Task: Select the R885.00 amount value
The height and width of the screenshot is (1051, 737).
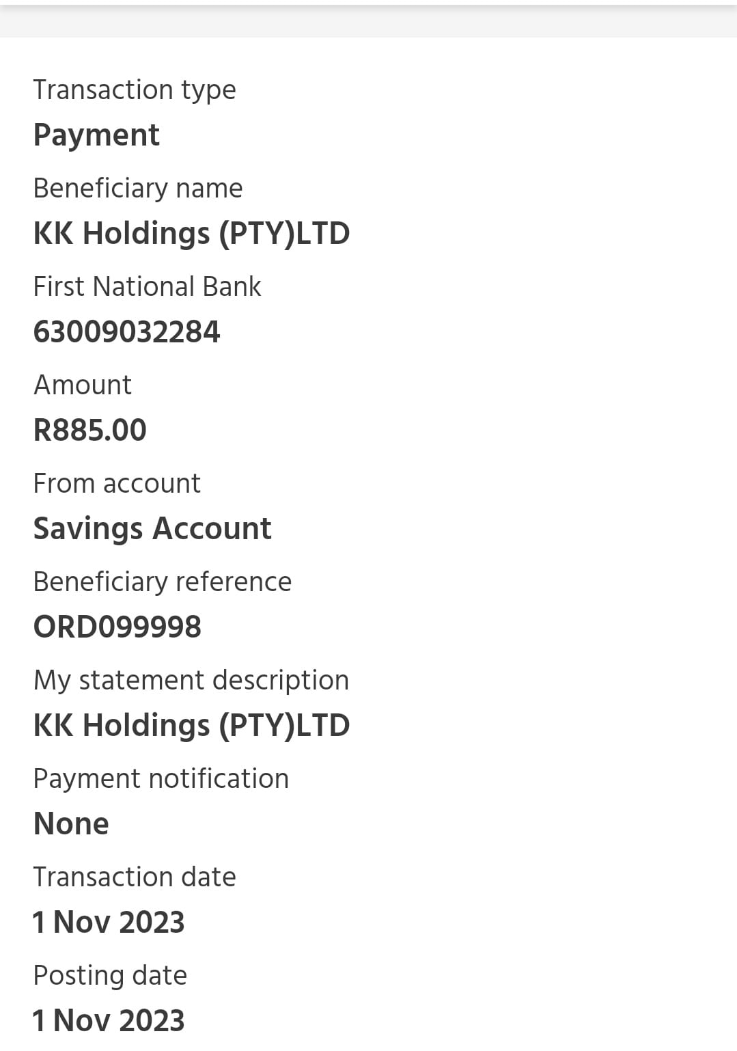Action: click(x=90, y=431)
